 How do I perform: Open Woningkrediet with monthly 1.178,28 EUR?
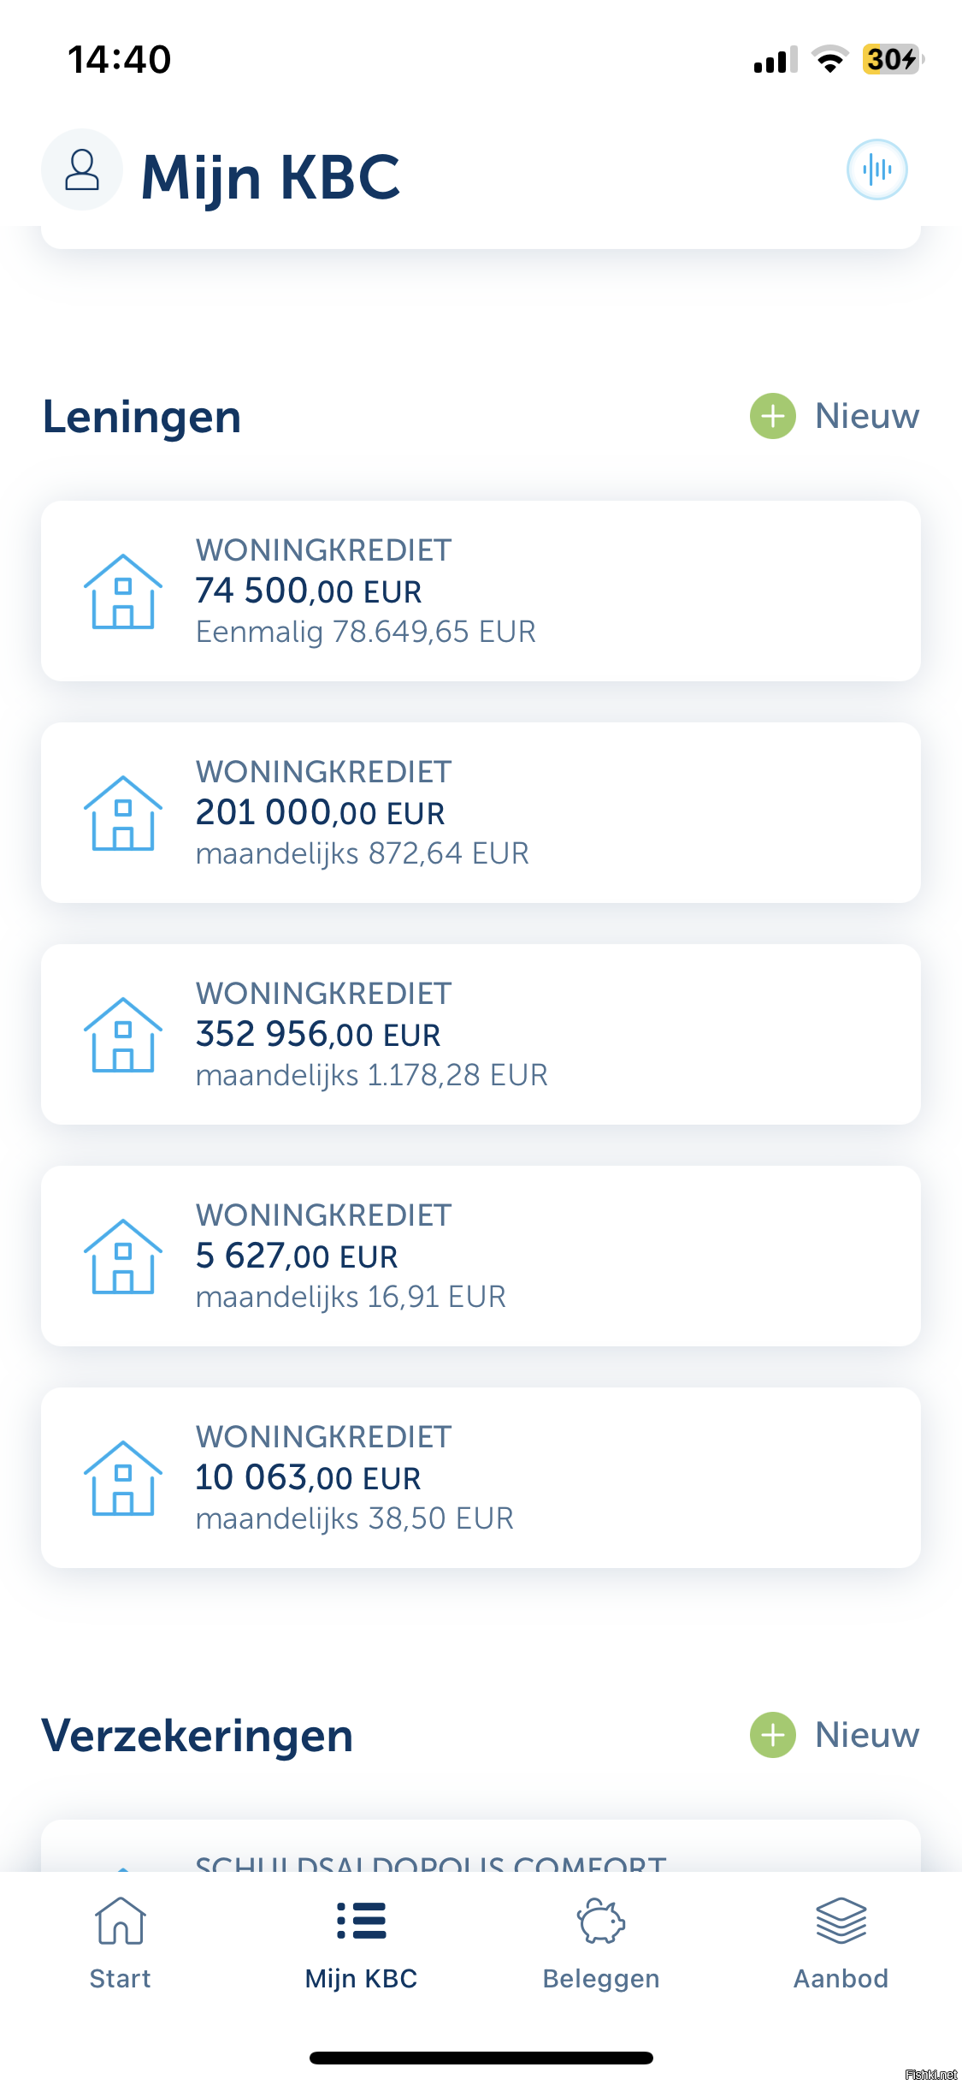(481, 1034)
